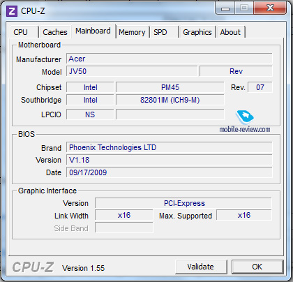This screenshot has width=293, height=282.
Task: Confirm with the OK button
Action: pyautogui.click(x=257, y=267)
